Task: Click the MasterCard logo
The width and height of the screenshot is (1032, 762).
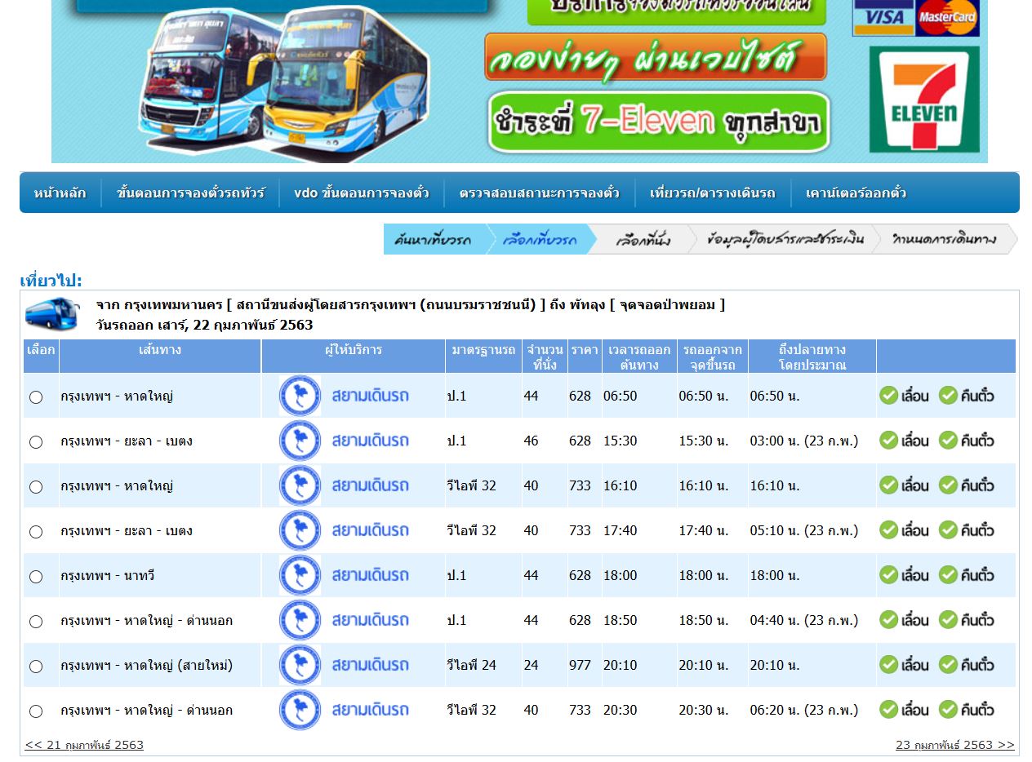Action: pos(947,18)
